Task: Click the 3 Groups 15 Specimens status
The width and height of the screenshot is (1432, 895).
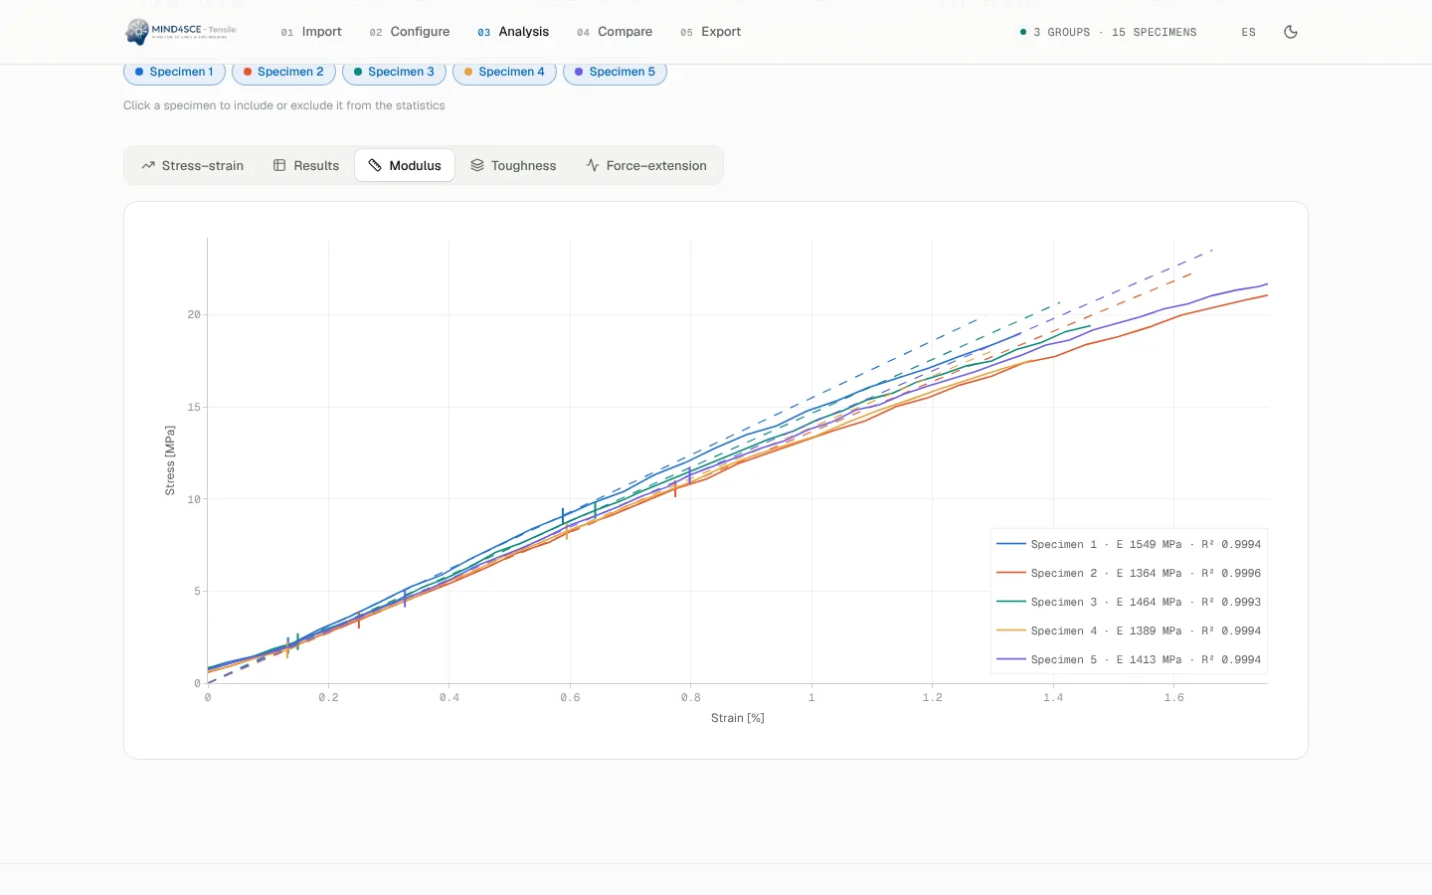Action: [x=1109, y=32]
